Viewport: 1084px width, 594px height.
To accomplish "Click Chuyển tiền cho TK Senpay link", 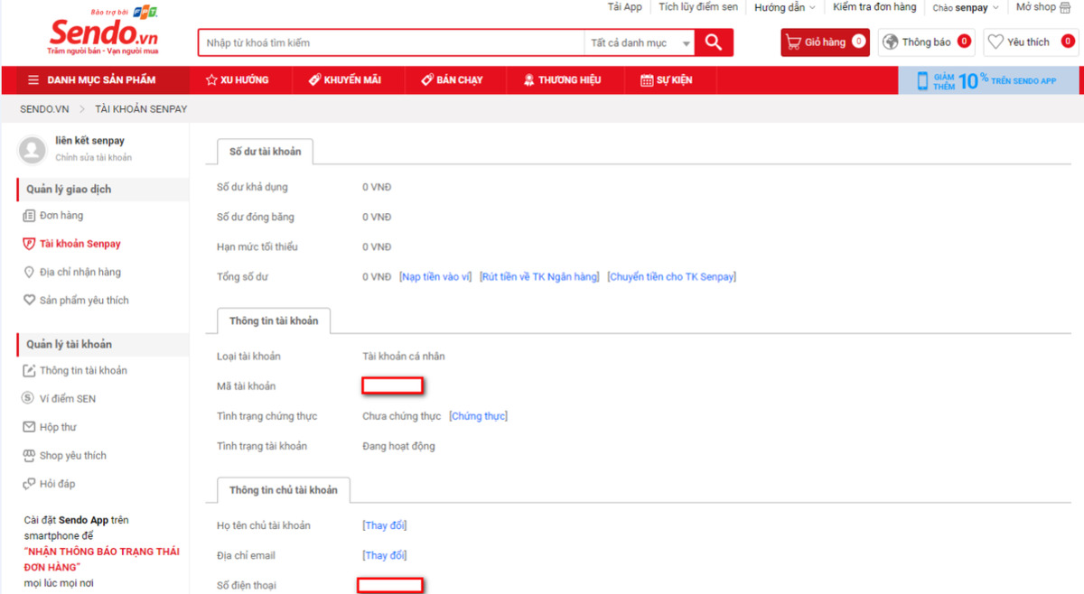I will (x=671, y=276).
